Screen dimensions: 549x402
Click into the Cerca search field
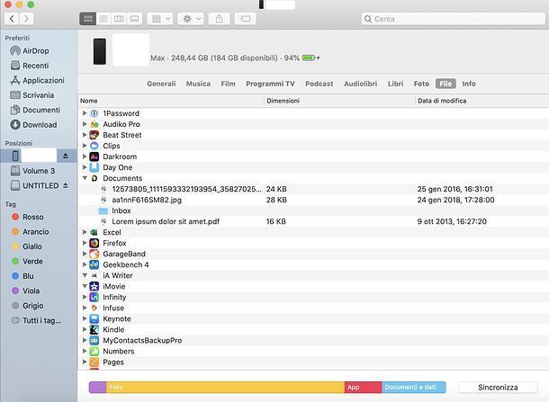[x=453, y=19]
